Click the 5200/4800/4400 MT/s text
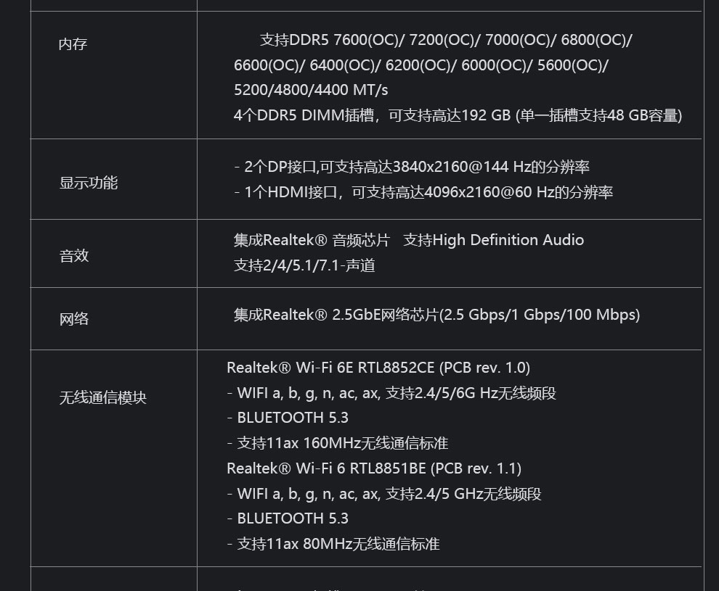The image size is (719, 591). (311, 90)
